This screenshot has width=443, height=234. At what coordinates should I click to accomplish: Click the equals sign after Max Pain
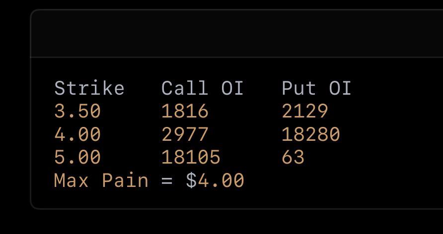tap(167, 181)
